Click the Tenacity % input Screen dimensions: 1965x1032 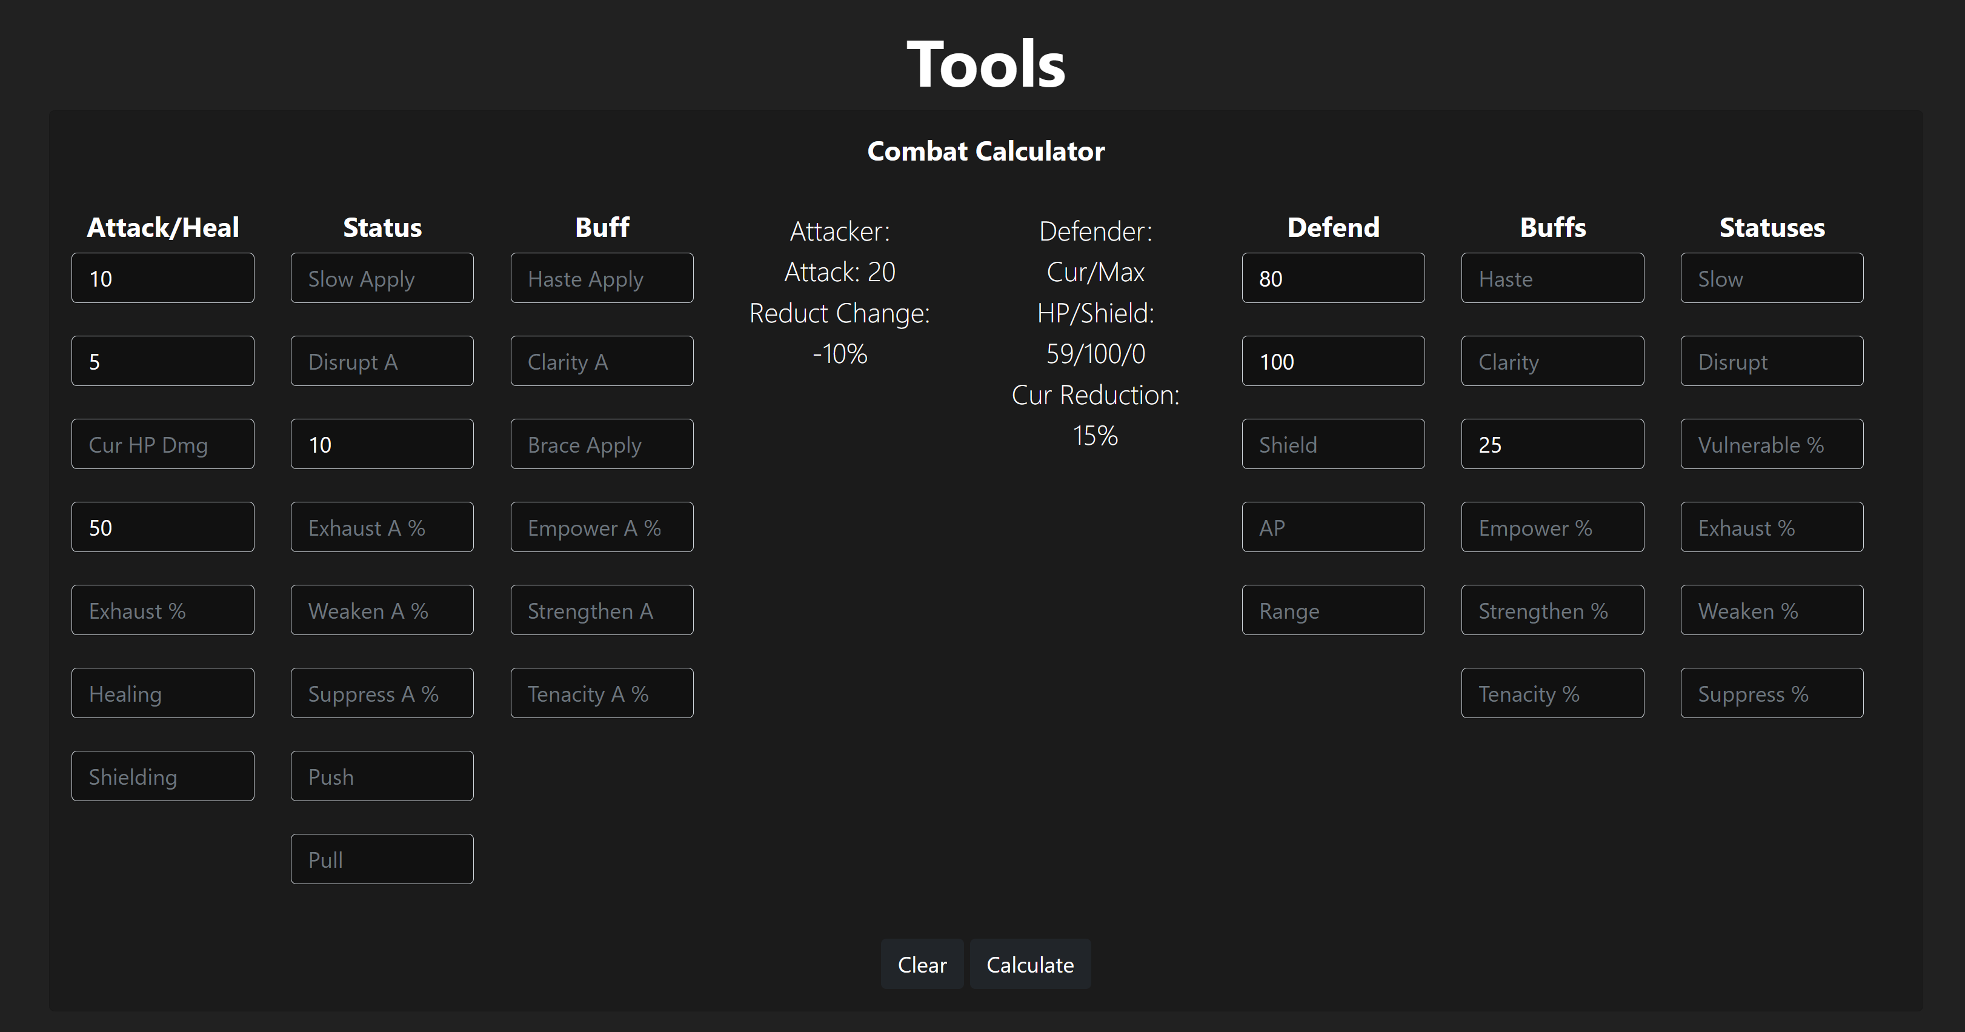(x=1552, y=693)
